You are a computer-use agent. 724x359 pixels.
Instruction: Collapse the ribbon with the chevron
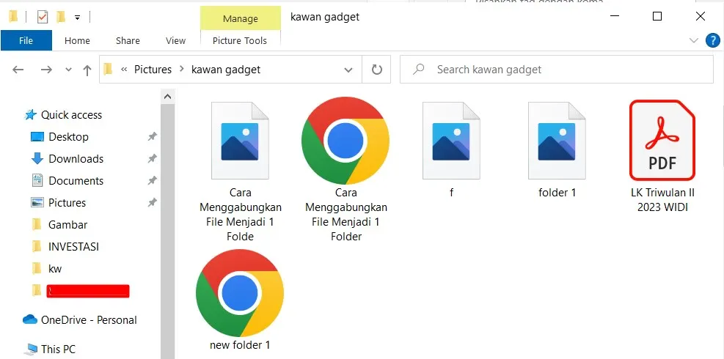coord(693,40)
